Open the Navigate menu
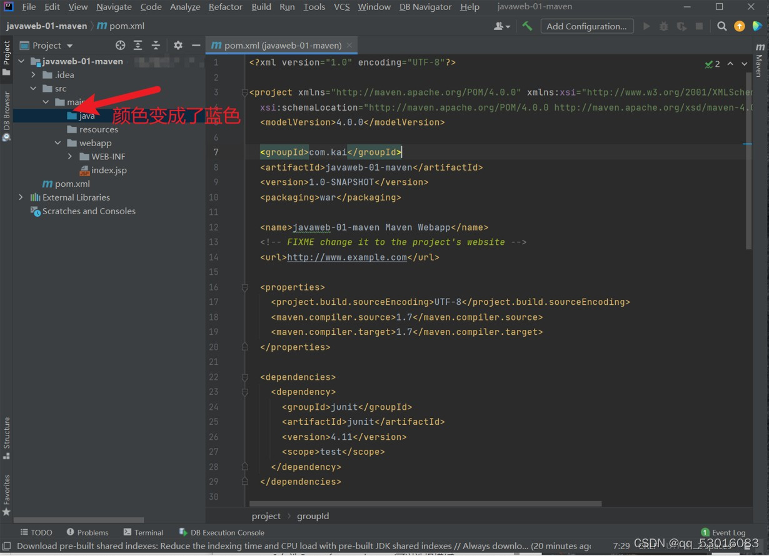769x556 pixels. (114, 7)
